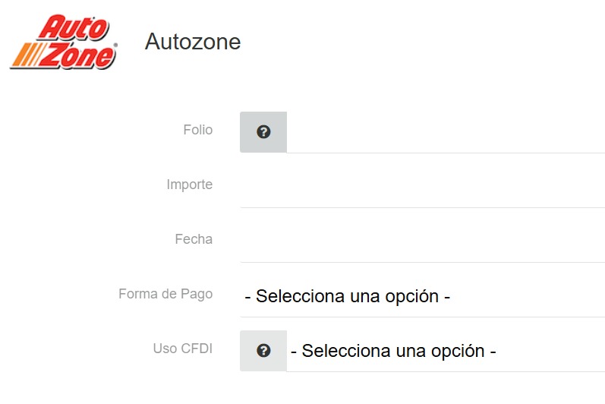Expand the Uso CFDI options dropdown
Screen dimensions: 605x404
445,351
